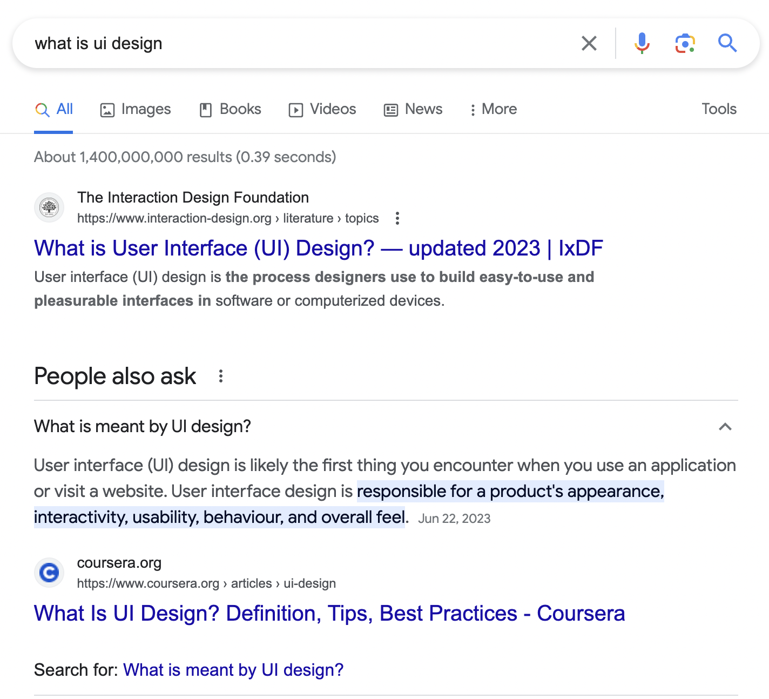Expand the More search categories menu
Viewport: 769px width, 699px height.
pyautogui.click(x=493, y=110)
